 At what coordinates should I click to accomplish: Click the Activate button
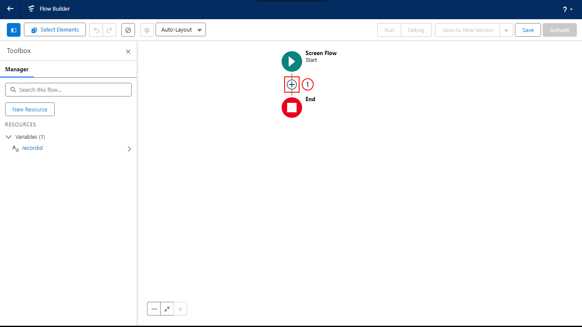(560, 30)
